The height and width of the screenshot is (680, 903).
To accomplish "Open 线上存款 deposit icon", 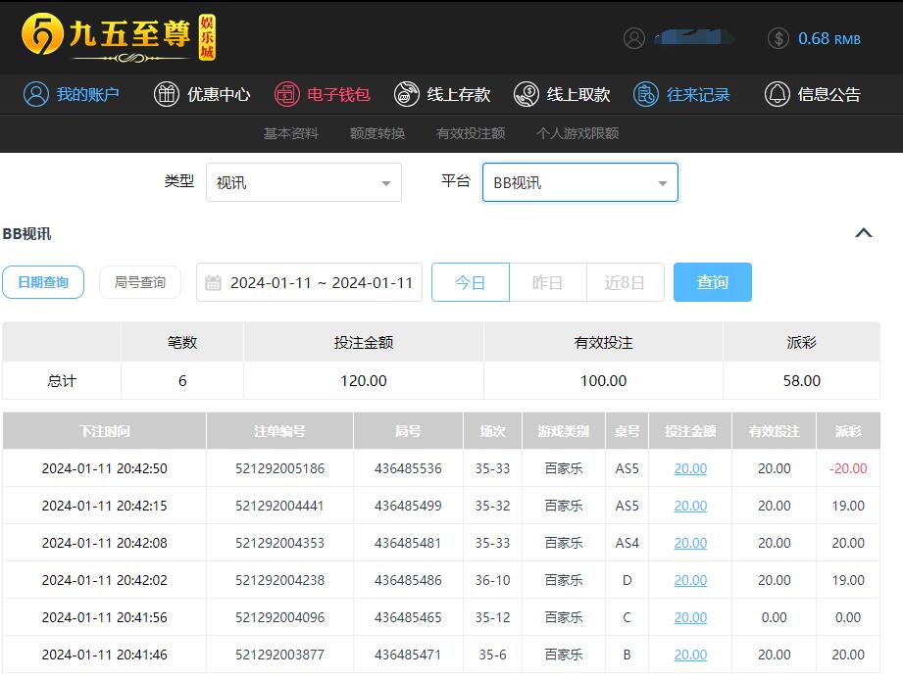I will [406, 94].
